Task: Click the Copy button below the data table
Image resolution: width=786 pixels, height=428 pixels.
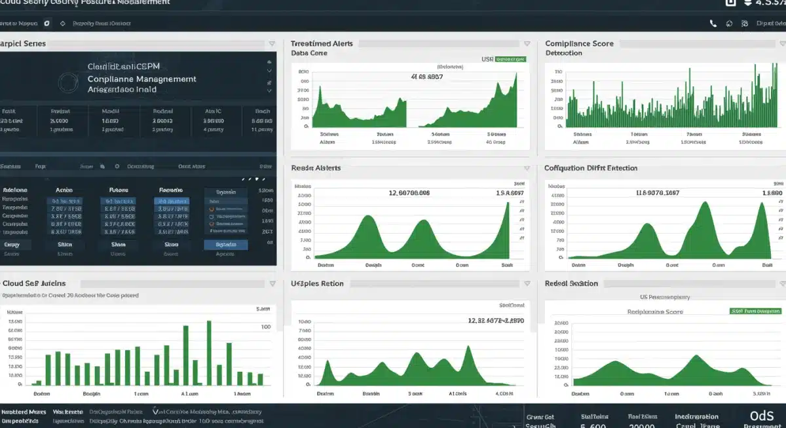Action: (x=12, y=244)
